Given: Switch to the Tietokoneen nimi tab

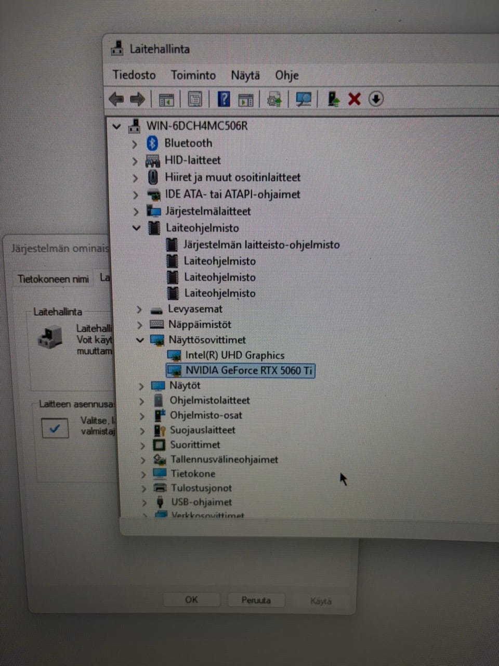Looking at the screenshot, I should (53, 279).
